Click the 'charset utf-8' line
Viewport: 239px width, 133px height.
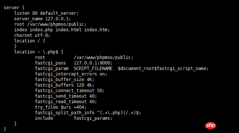point(32,35)
